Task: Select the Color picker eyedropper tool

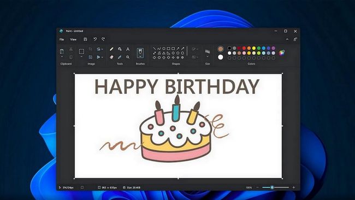Action: [120, 57]
